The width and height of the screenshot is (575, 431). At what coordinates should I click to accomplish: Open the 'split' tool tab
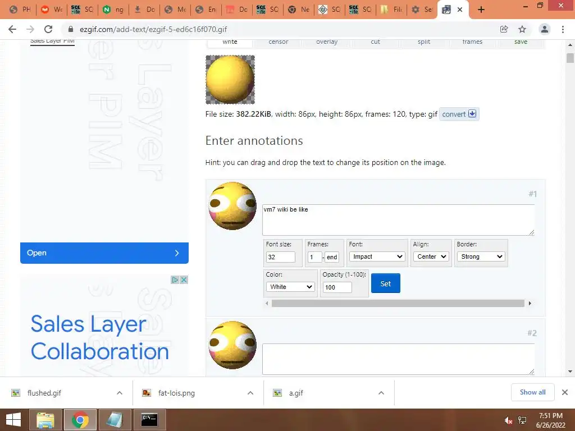424,42
